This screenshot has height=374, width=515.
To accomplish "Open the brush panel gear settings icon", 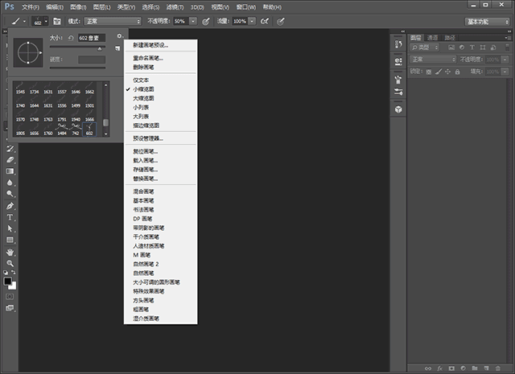I will [119, 36].
